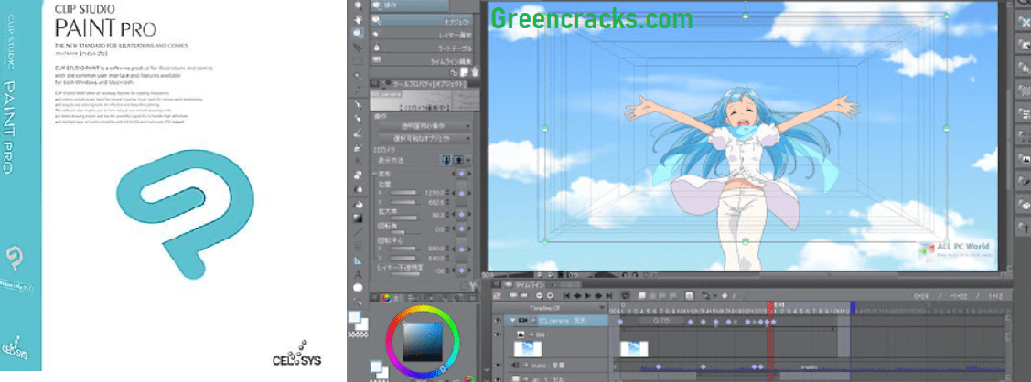
Task: Zoom in the timeline view
Action: [550, 296]
